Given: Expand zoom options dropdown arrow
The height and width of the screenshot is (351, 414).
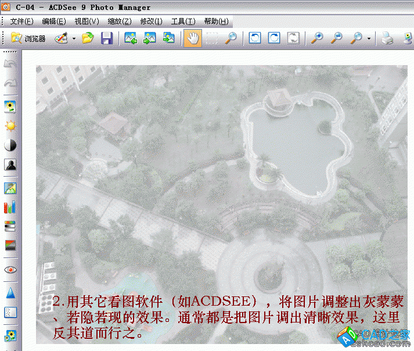Looking at the screenshot, I should tap(369, 39).
